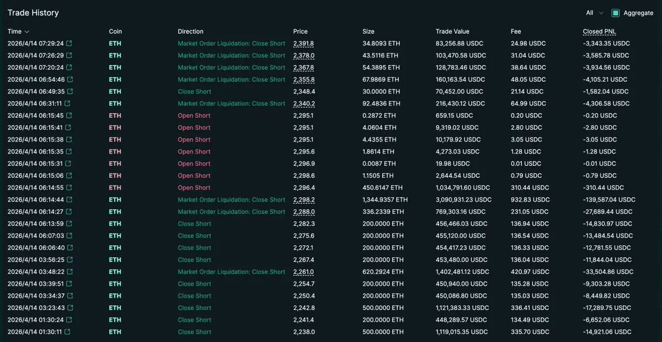Screen dimensions: 662x342
Task: Click the Direction column header
Action: click(x=190, y=31)
